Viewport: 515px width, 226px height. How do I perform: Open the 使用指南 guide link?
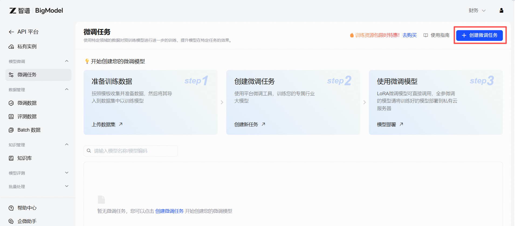(437, 35)
